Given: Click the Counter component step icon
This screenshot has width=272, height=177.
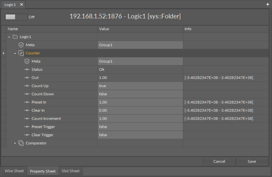Looking at the screenshot, I should pyautogui.click(x=21, y=53).
